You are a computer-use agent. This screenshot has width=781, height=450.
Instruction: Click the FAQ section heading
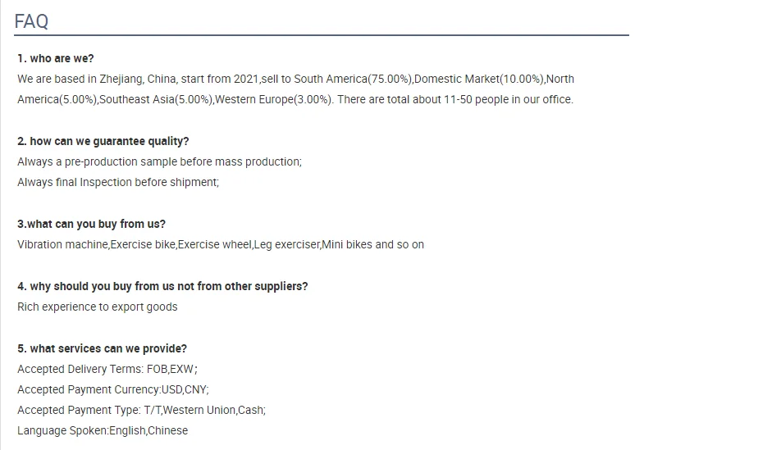point(31,21)
